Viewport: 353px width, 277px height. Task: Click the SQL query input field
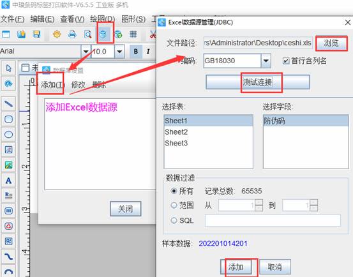point(273,221)
